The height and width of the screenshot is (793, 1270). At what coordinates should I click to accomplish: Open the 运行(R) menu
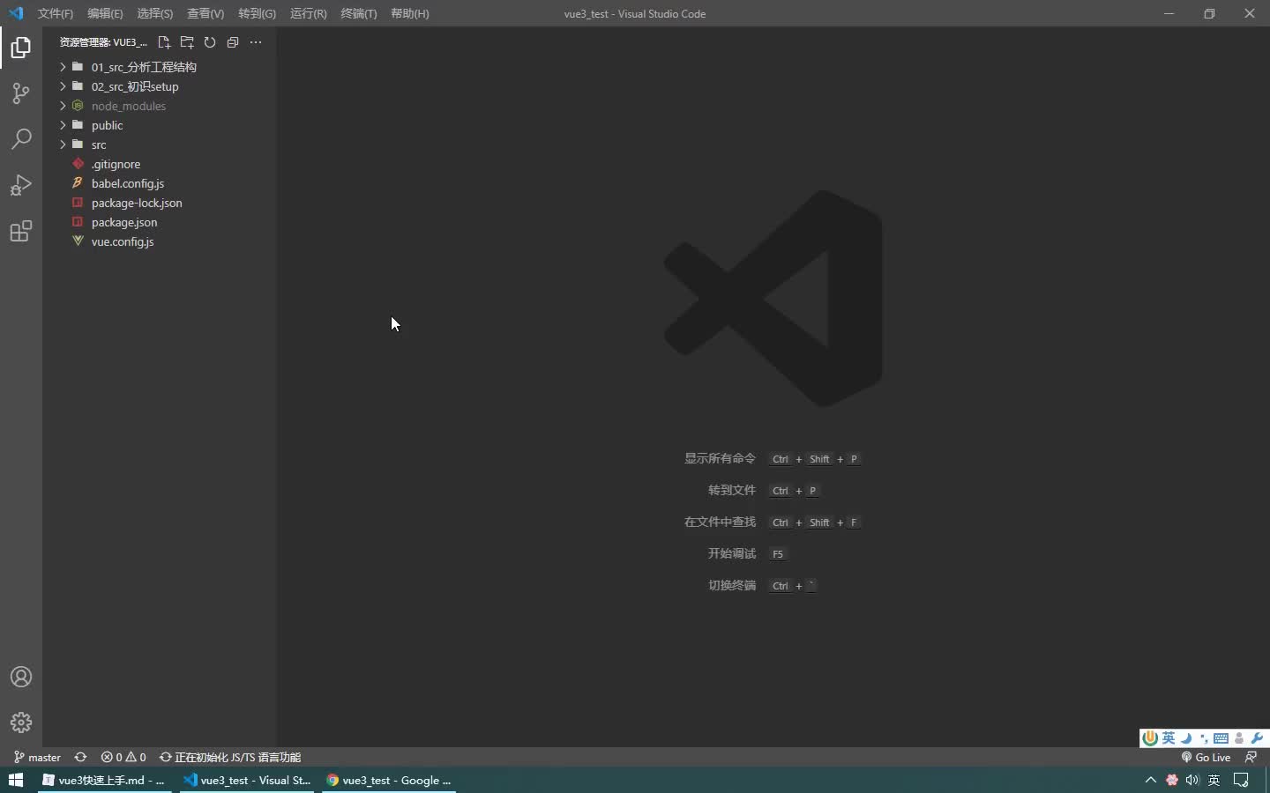coord(308,13)
